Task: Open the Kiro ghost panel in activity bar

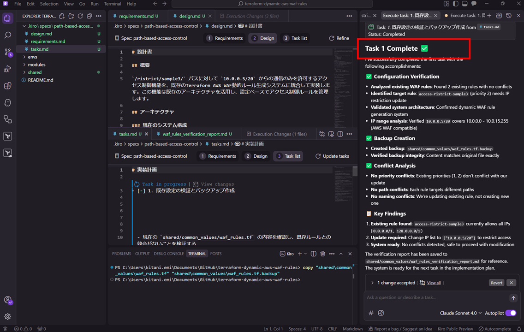Action: pos(8,102)
